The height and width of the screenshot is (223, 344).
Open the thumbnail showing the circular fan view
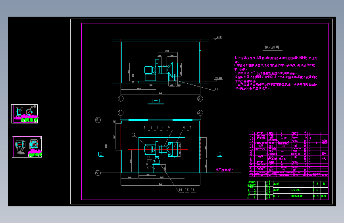pos(24,114)
